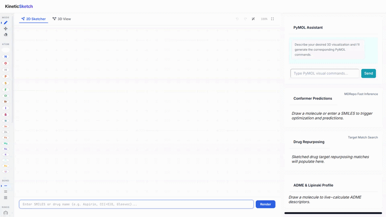Choose the Lithium (Li) atom

click(x=6, y=172)
